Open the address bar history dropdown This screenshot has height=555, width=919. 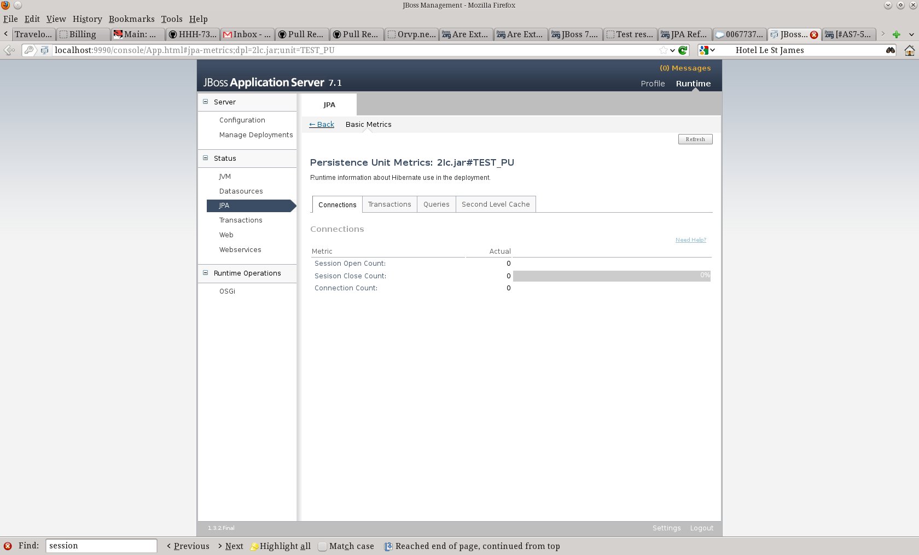click(672, 50)
